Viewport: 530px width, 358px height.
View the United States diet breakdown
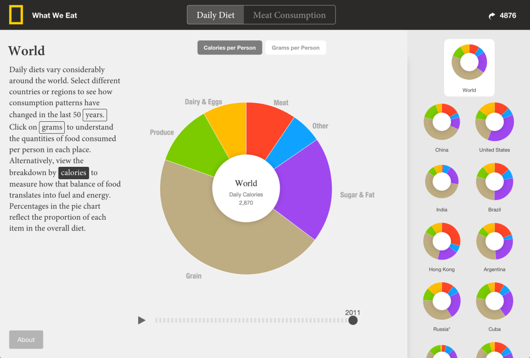[494, 122]
